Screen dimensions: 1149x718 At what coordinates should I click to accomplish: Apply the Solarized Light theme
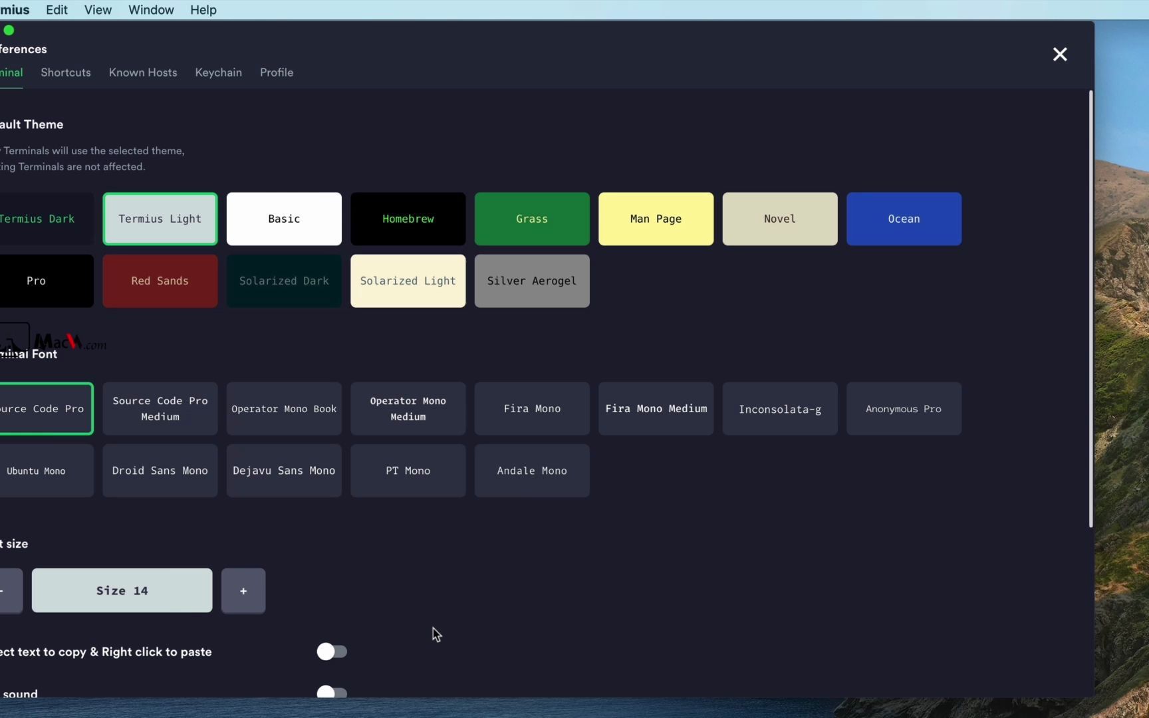click(x=408, y=281)
